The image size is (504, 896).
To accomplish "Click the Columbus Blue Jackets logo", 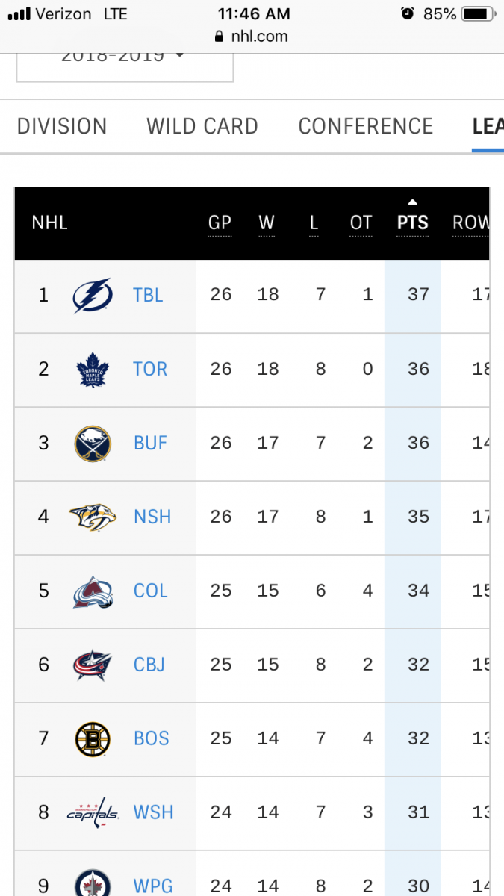I will pyautogui.click(x=93, y=665).
